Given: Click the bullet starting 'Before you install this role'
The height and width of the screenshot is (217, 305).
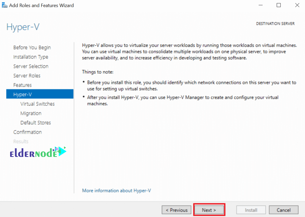Looking at the screenshot, I should point(192,85).
